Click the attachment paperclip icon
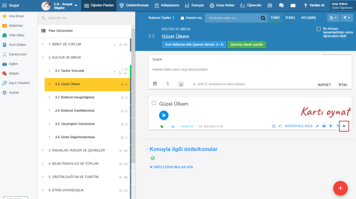 pyautogui.click(x=168, y=84)
